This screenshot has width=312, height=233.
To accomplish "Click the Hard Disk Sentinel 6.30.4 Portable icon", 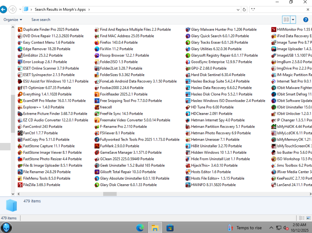I will coord(188,75).
